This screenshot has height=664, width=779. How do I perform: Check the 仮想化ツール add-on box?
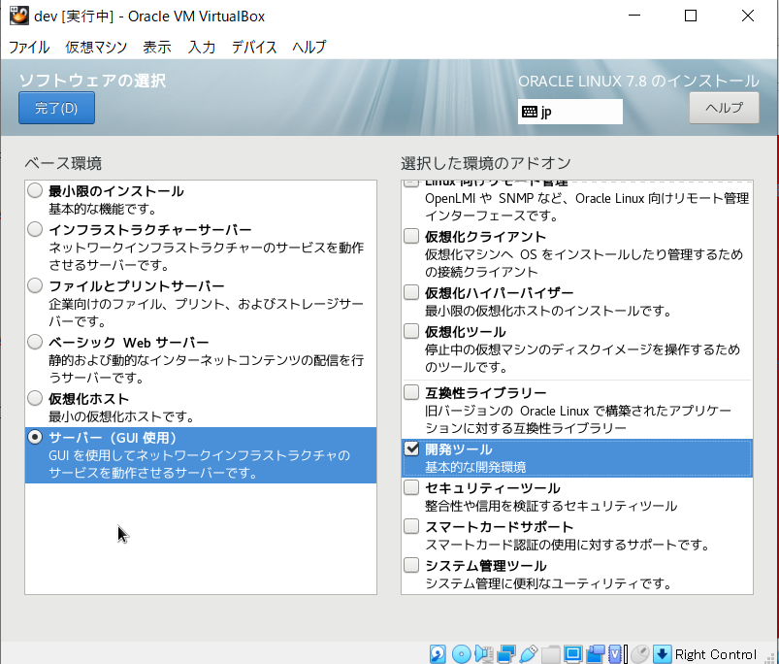(x=411, y=330)
